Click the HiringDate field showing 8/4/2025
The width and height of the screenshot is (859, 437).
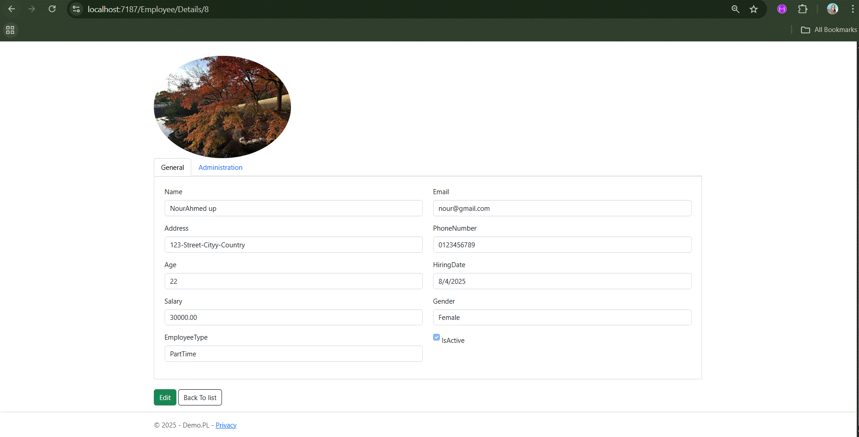coord(562,281)
